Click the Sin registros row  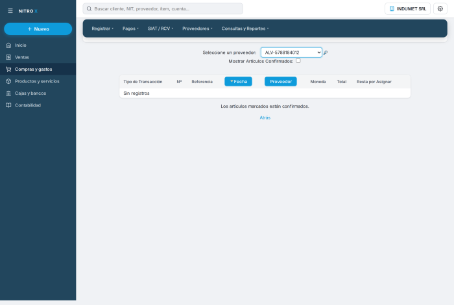[265, 93]
